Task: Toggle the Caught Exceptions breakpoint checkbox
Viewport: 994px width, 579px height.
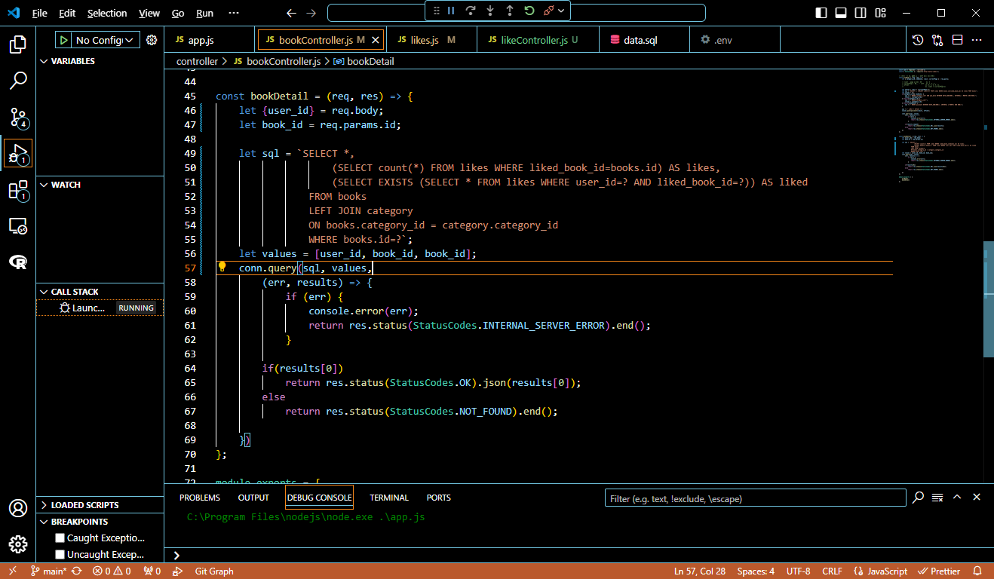Action: click(60, 538)
